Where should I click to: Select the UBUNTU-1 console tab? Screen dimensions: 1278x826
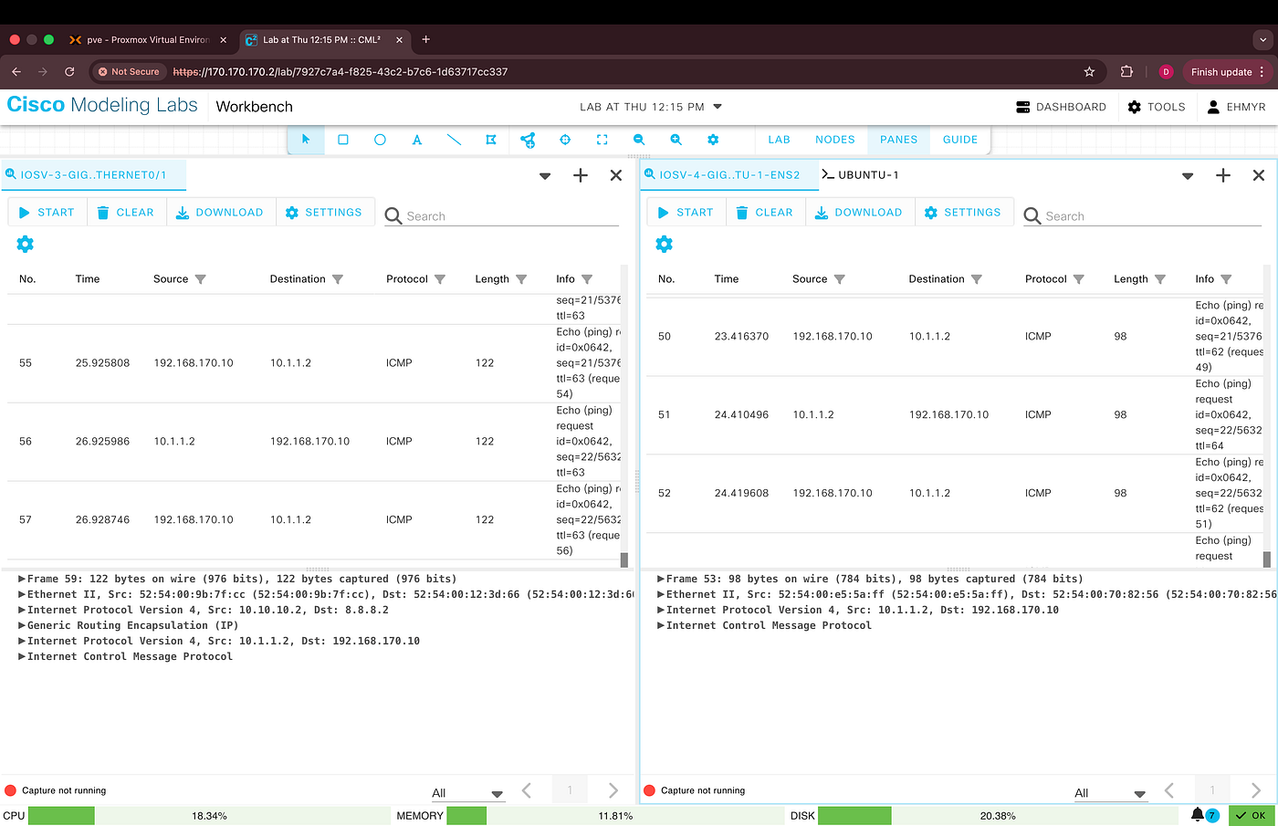coord(861,174)
